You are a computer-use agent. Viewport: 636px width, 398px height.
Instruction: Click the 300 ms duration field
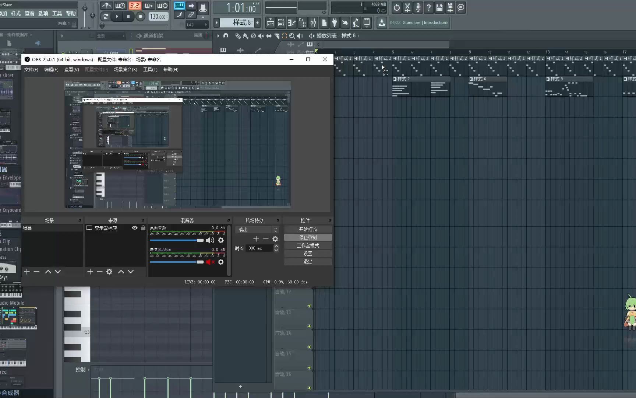click(260, 248)
